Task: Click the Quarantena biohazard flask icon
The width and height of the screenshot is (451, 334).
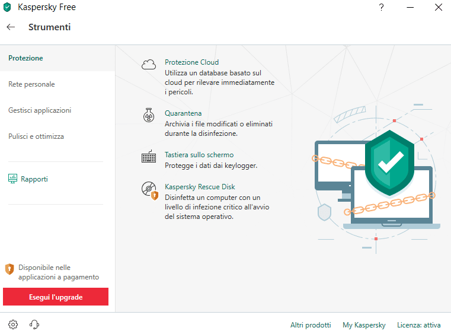Action: pyautogui.click(x=149, y=115)
